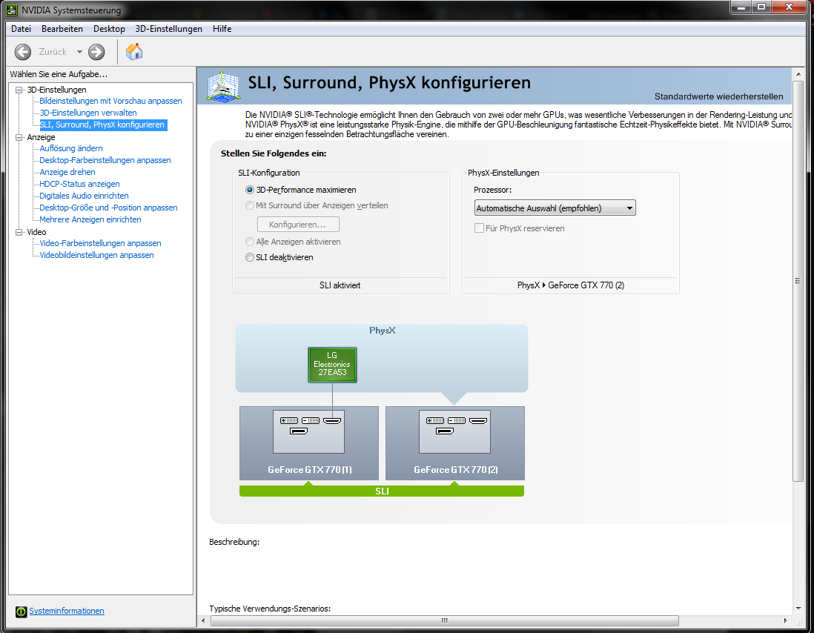Click the GeForce GTX 770 (2) connector panel
The width and height of the screenshot is (814, 633).
click(454, 431)
